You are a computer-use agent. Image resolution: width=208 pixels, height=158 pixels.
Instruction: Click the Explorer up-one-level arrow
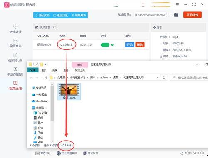pyautogui.click(x=46, y=77)
